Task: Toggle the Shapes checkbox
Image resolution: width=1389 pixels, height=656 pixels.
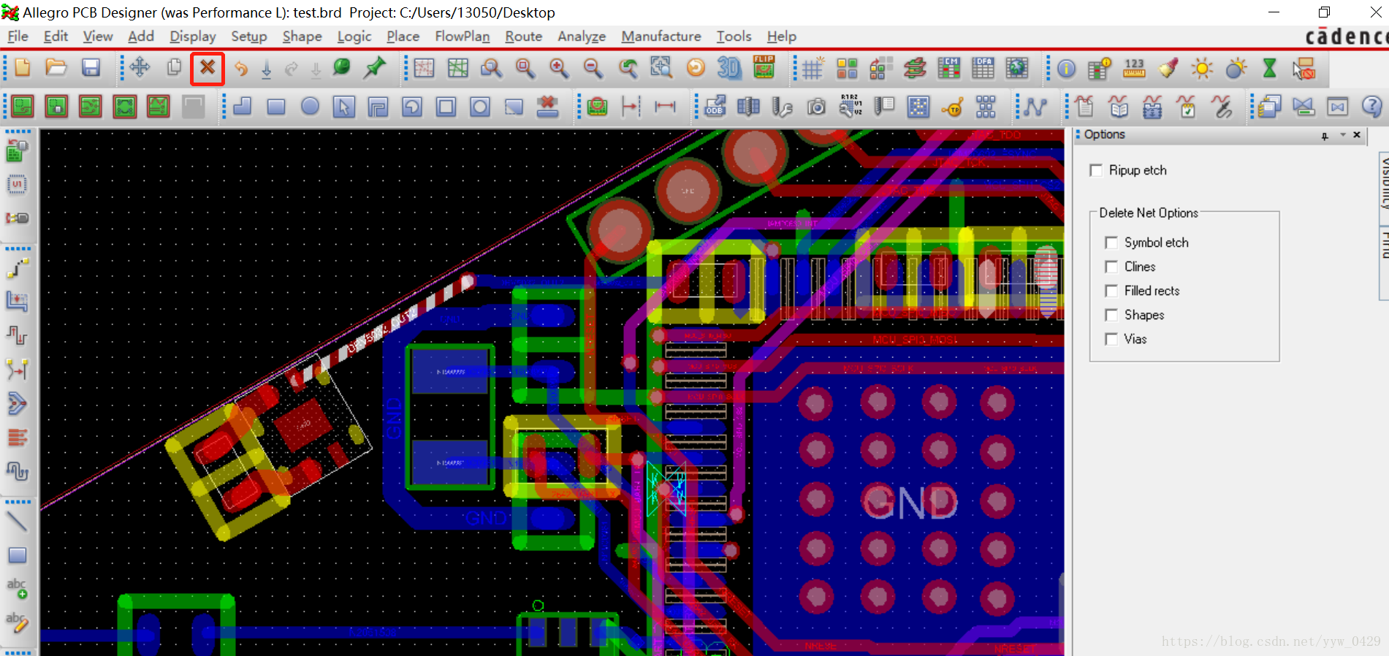Action: [1111, 315]
